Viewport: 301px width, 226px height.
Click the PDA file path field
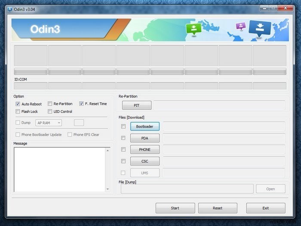click(x=224, y=138)
